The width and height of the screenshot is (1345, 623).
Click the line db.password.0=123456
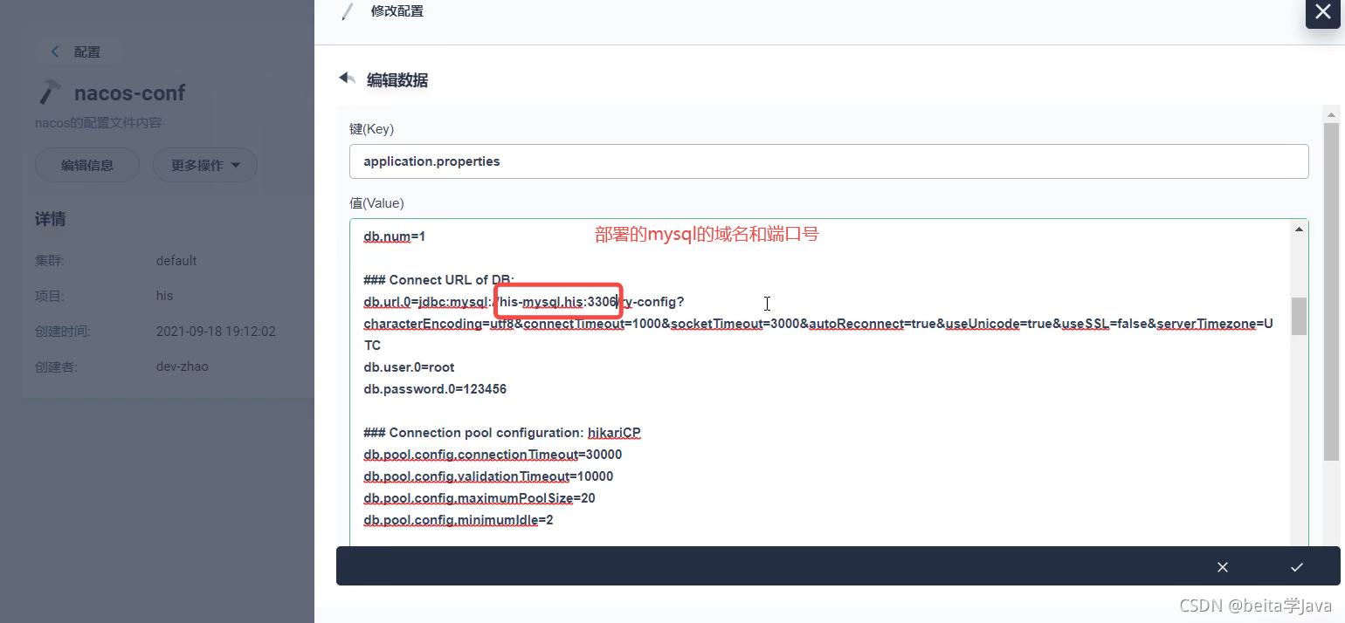[x=435, y=389]
